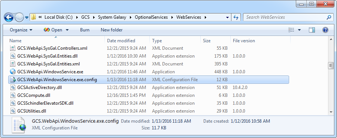The height and width of the screenshot is (138, 337).
Task: Click the Open toolbar button
Action: point(53,30)
